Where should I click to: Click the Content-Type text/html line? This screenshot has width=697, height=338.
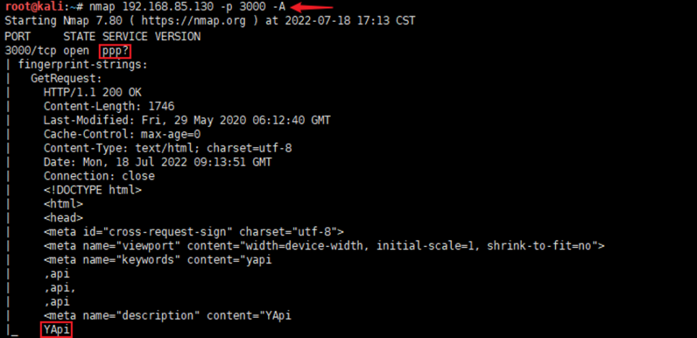[167, 148]
